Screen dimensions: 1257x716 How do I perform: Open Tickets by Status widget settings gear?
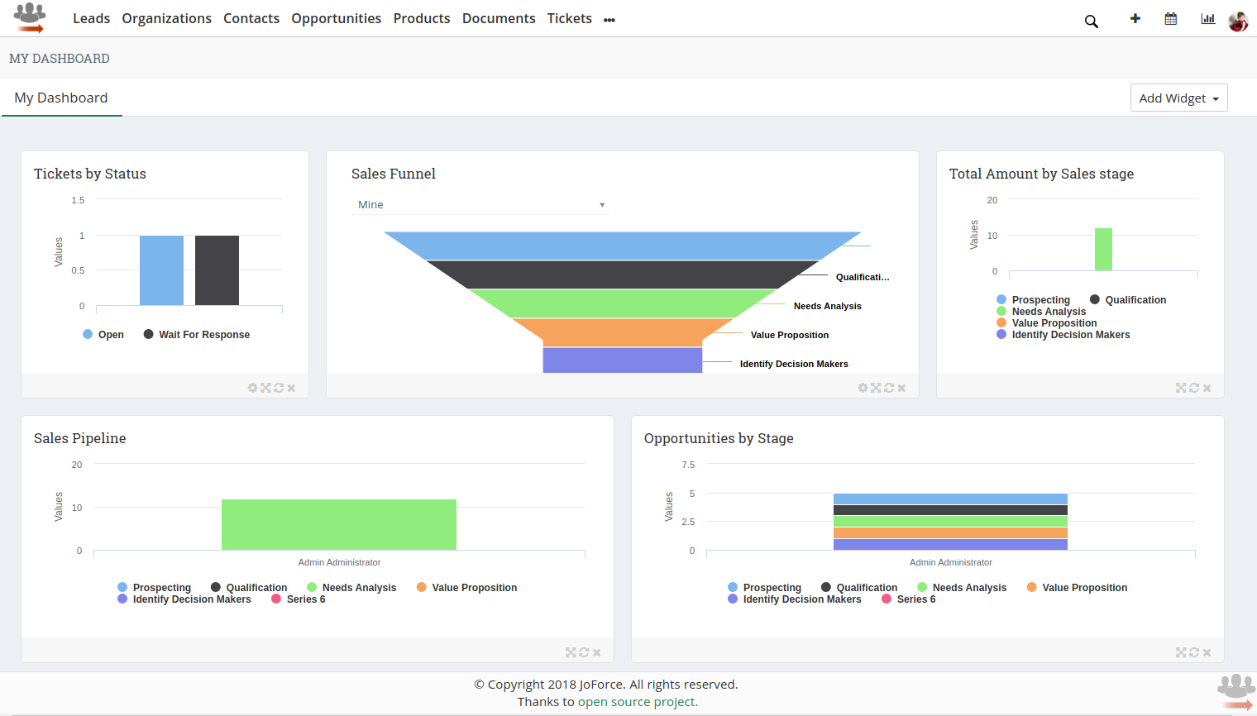coord(252,388)
